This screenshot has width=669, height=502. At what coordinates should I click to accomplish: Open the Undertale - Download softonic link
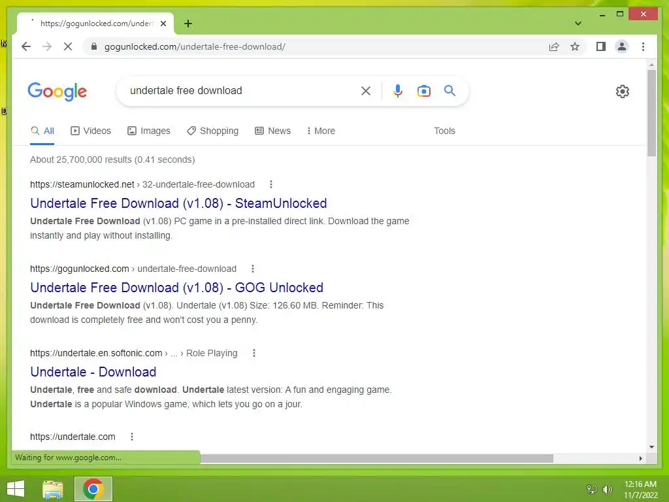pyautogui.click(x=93, y=372)
